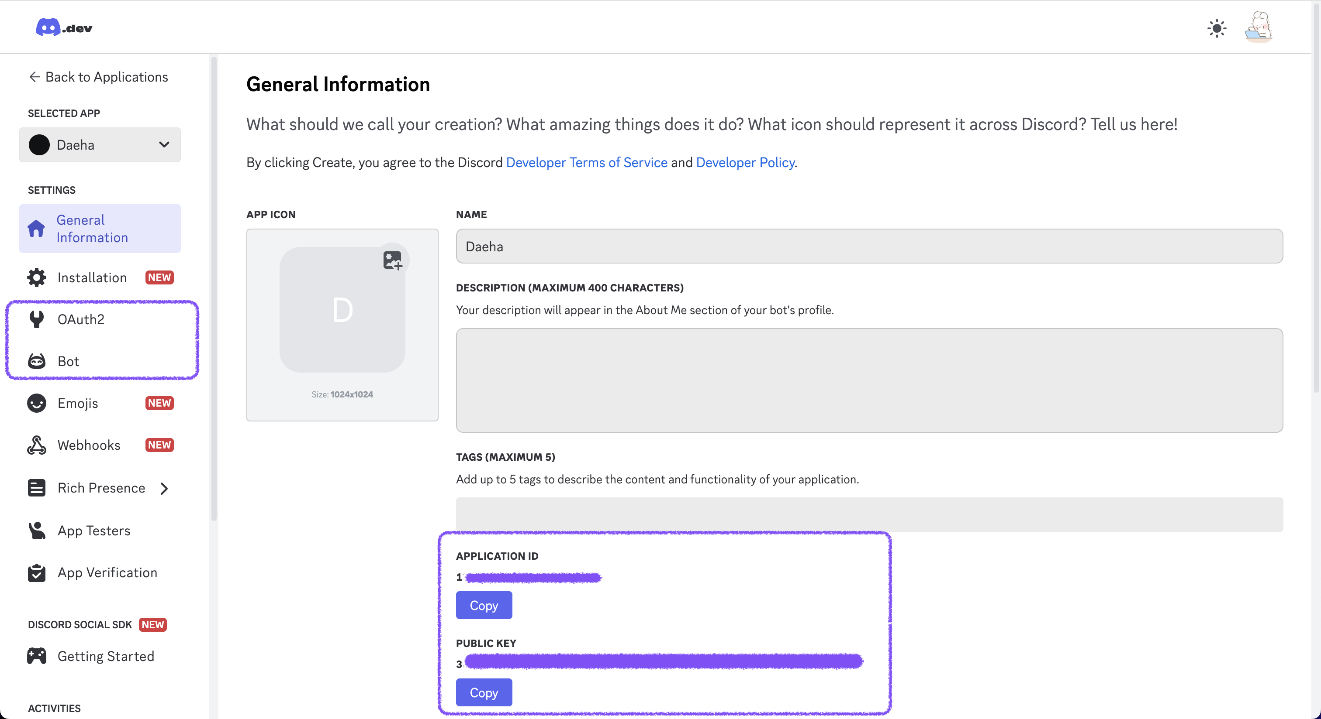Click the Installation gear icon
1321x719 pixels.
[x=36, y=277]
